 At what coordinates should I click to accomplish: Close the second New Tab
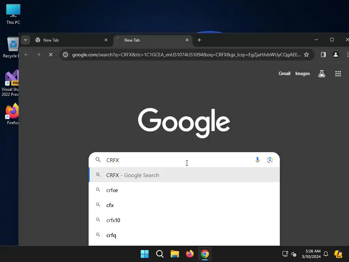click(x=187, y=40)
